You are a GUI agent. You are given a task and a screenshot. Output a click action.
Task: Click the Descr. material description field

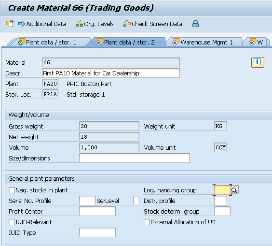(x=110, y=73)
